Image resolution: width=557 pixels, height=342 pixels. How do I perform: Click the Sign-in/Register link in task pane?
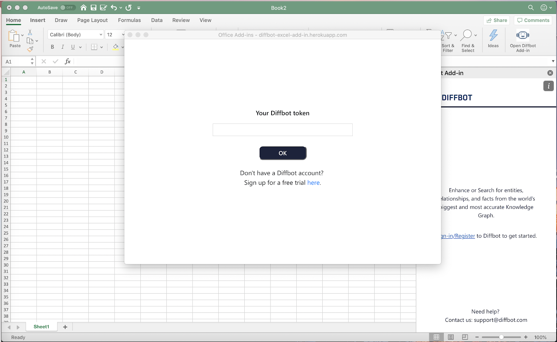coord(458,236)
